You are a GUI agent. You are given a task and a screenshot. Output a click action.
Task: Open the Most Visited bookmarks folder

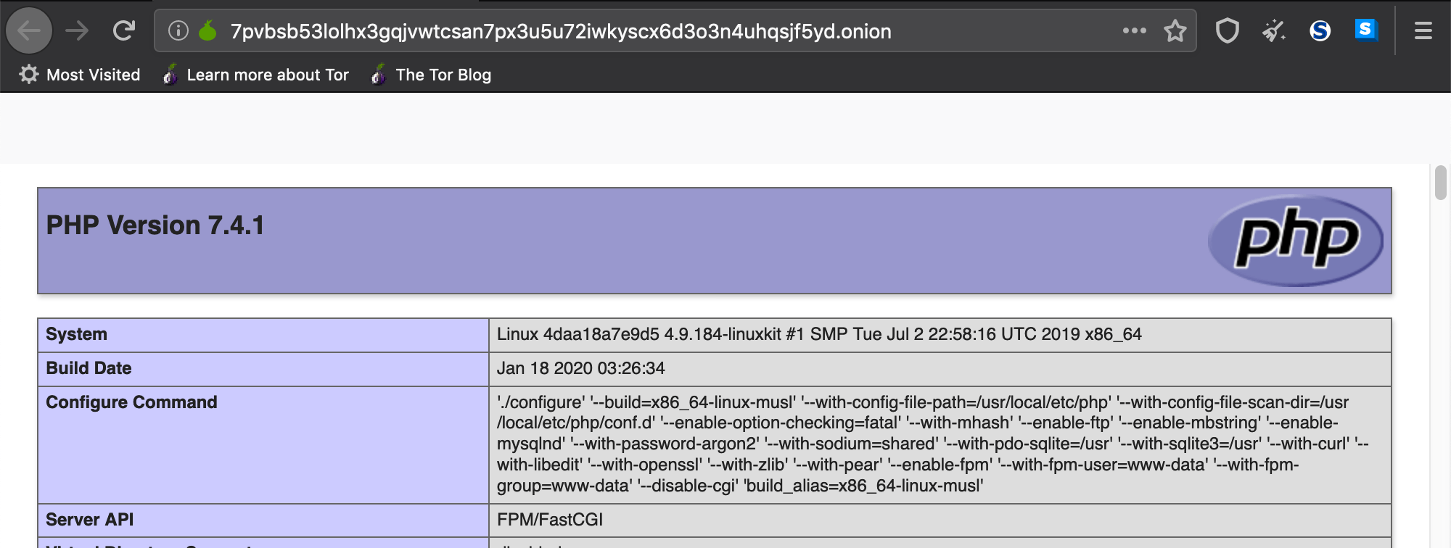[80, 75]
